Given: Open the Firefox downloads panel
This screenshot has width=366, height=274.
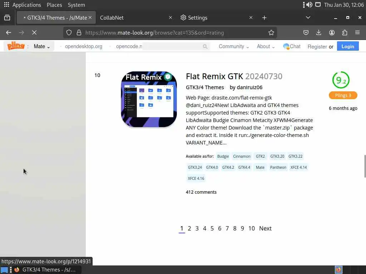Looking at the screenshot, I should tap(318, 32).
